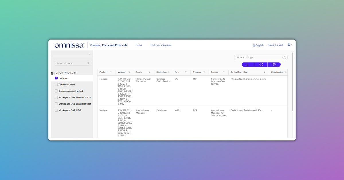The width and height of the screenshot is (344, 180).
Task: Click the Omnissa logo in the header
Action: pyautogui.click(x=69, y=45)
